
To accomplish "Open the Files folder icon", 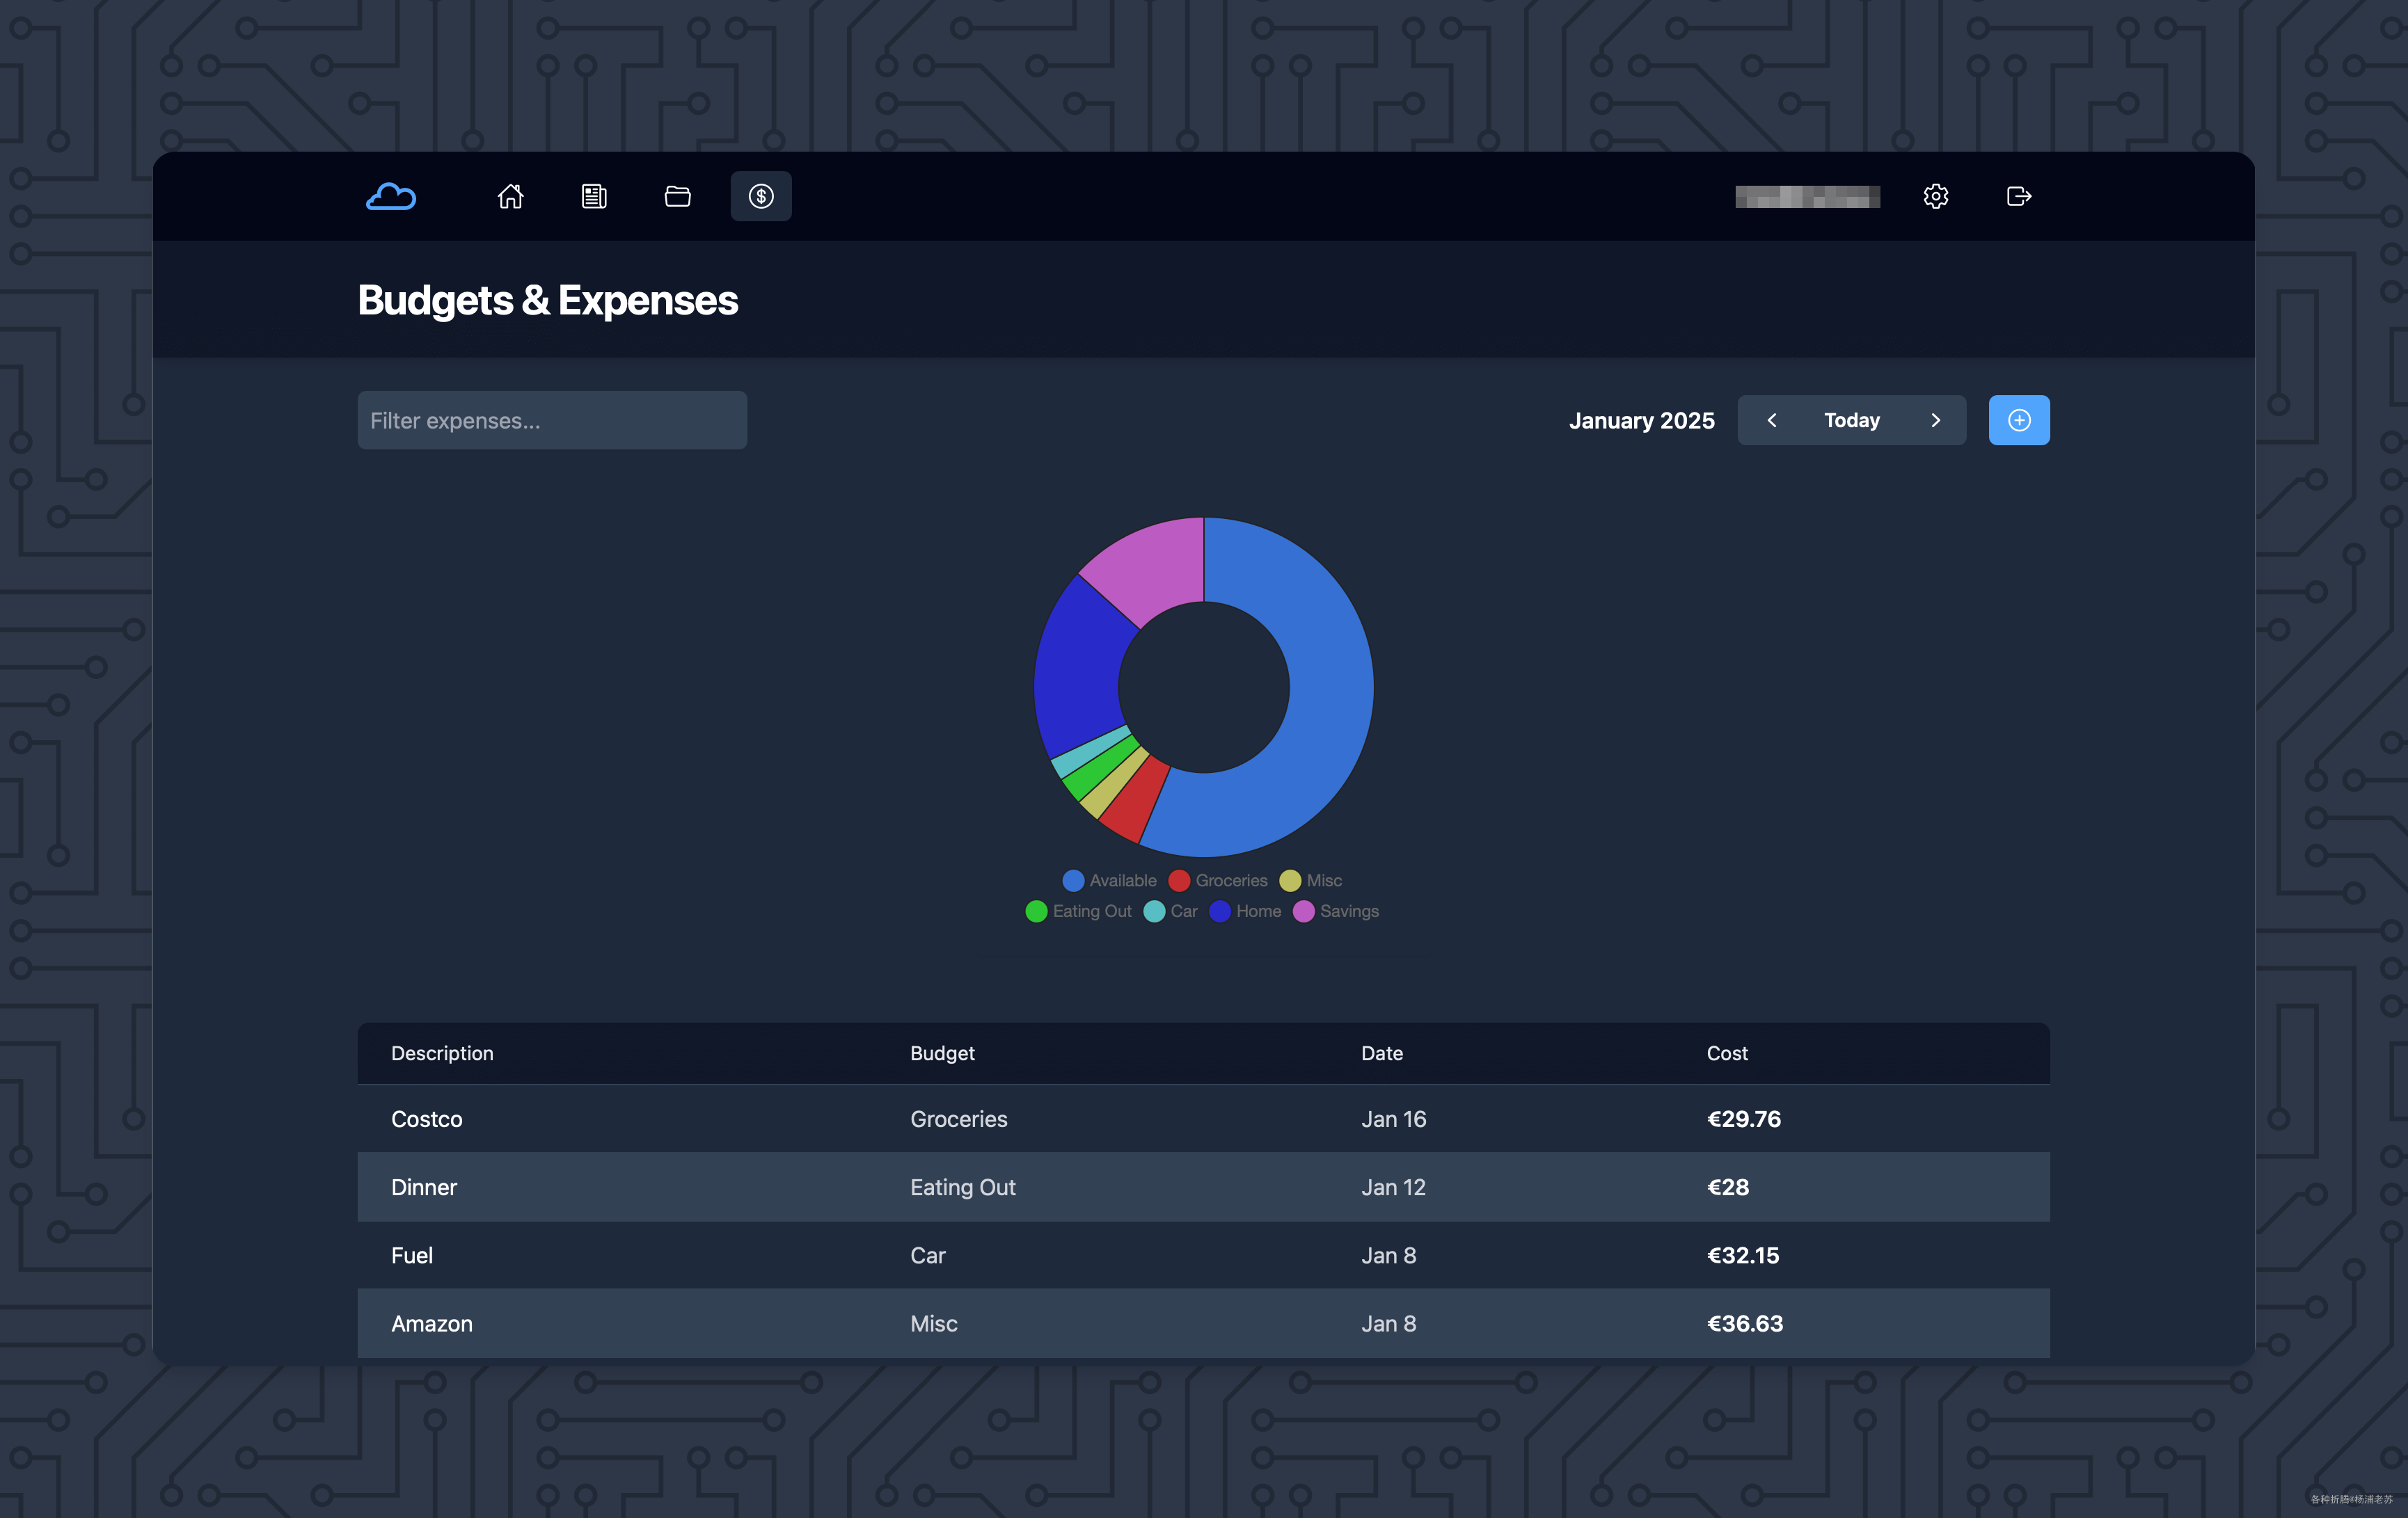I will pos(677,197).
